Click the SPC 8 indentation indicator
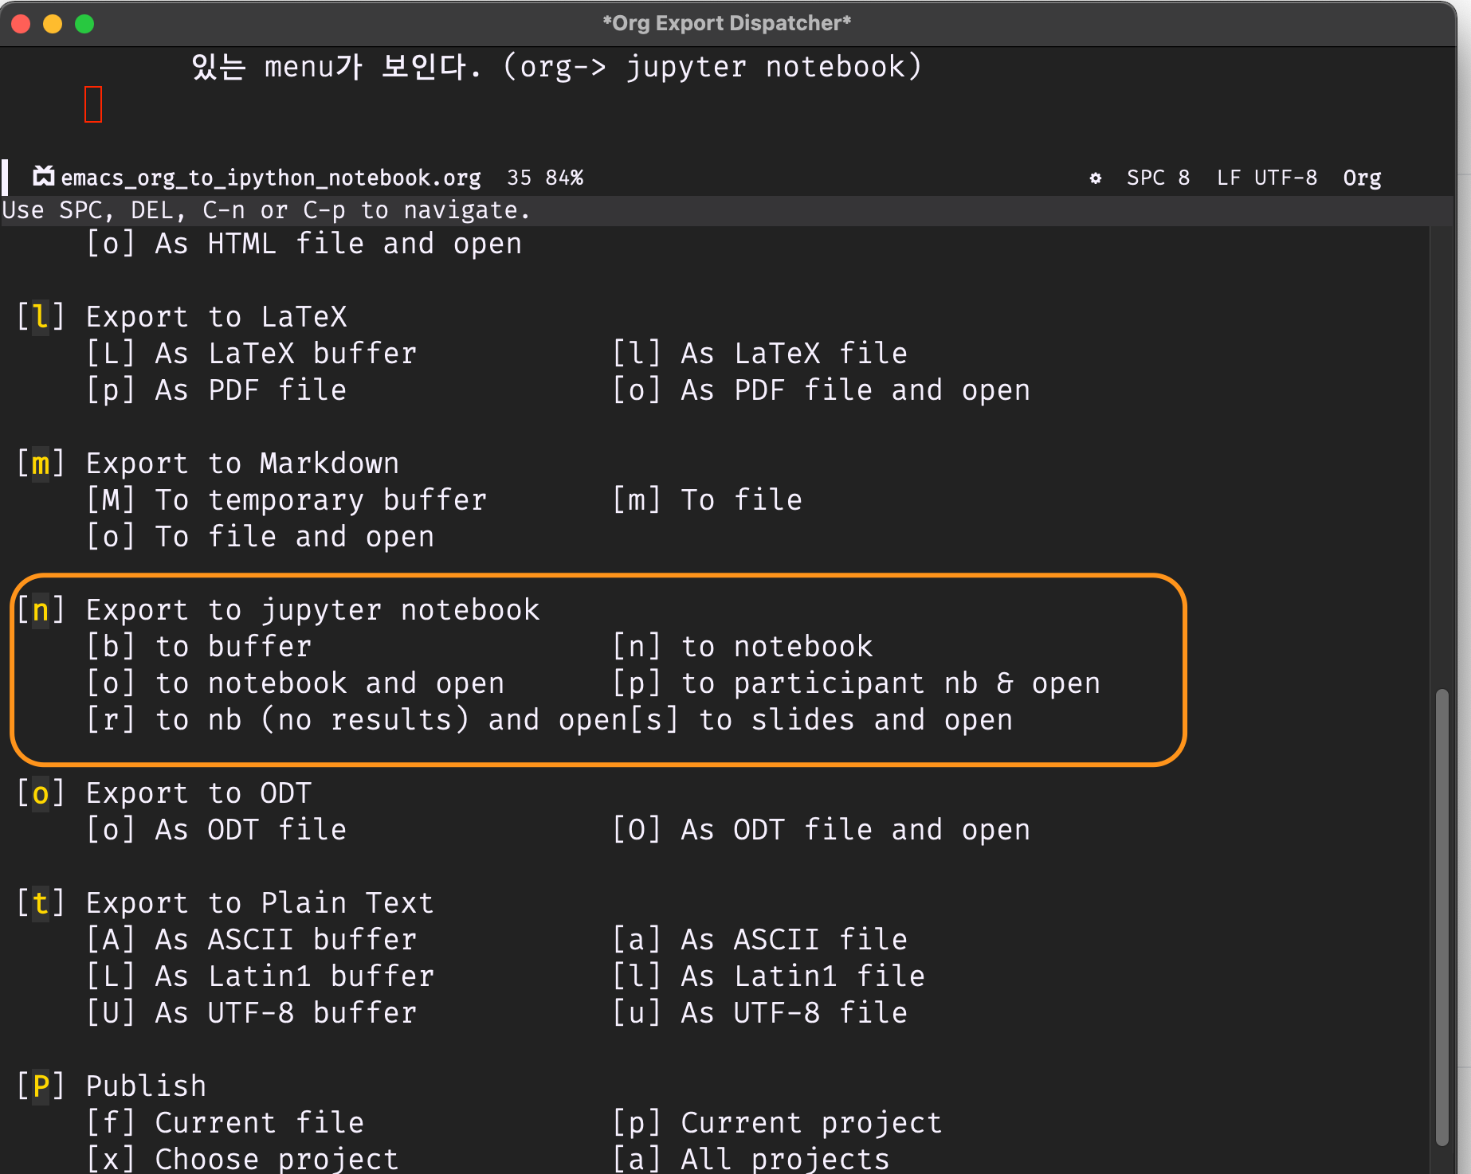 [1158, 178]
